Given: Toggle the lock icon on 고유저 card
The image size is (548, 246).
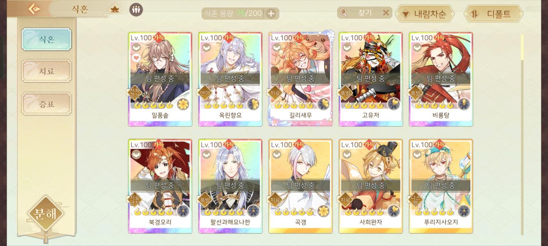Looking at the screenshot, I should tap(347, 48).
